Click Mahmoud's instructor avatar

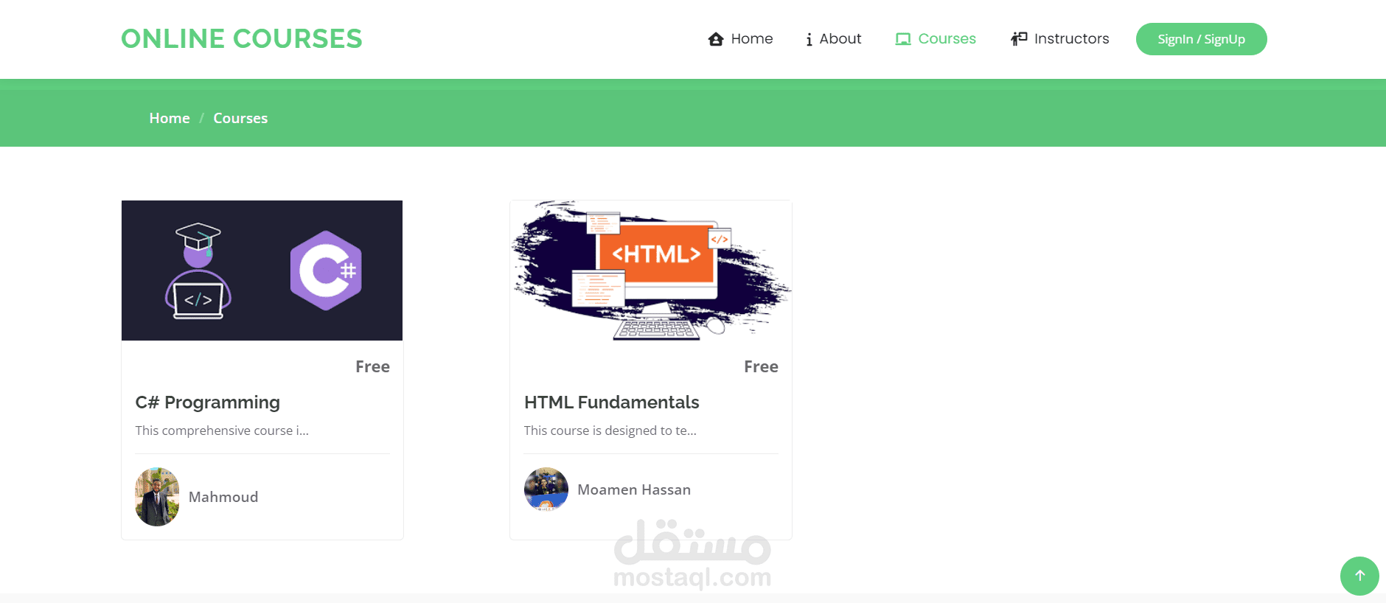[157, 497]
